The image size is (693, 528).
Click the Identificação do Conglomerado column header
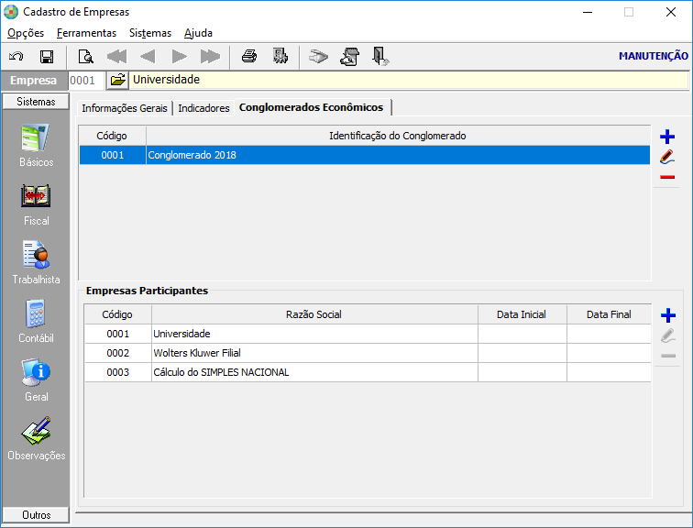point(398,136)
